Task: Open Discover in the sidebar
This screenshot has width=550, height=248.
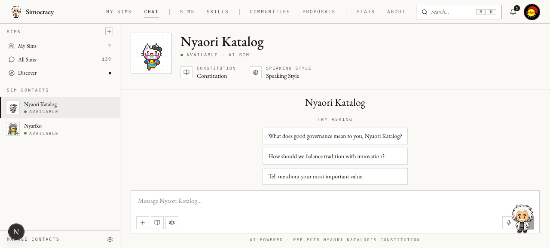Action: [60, 73]
